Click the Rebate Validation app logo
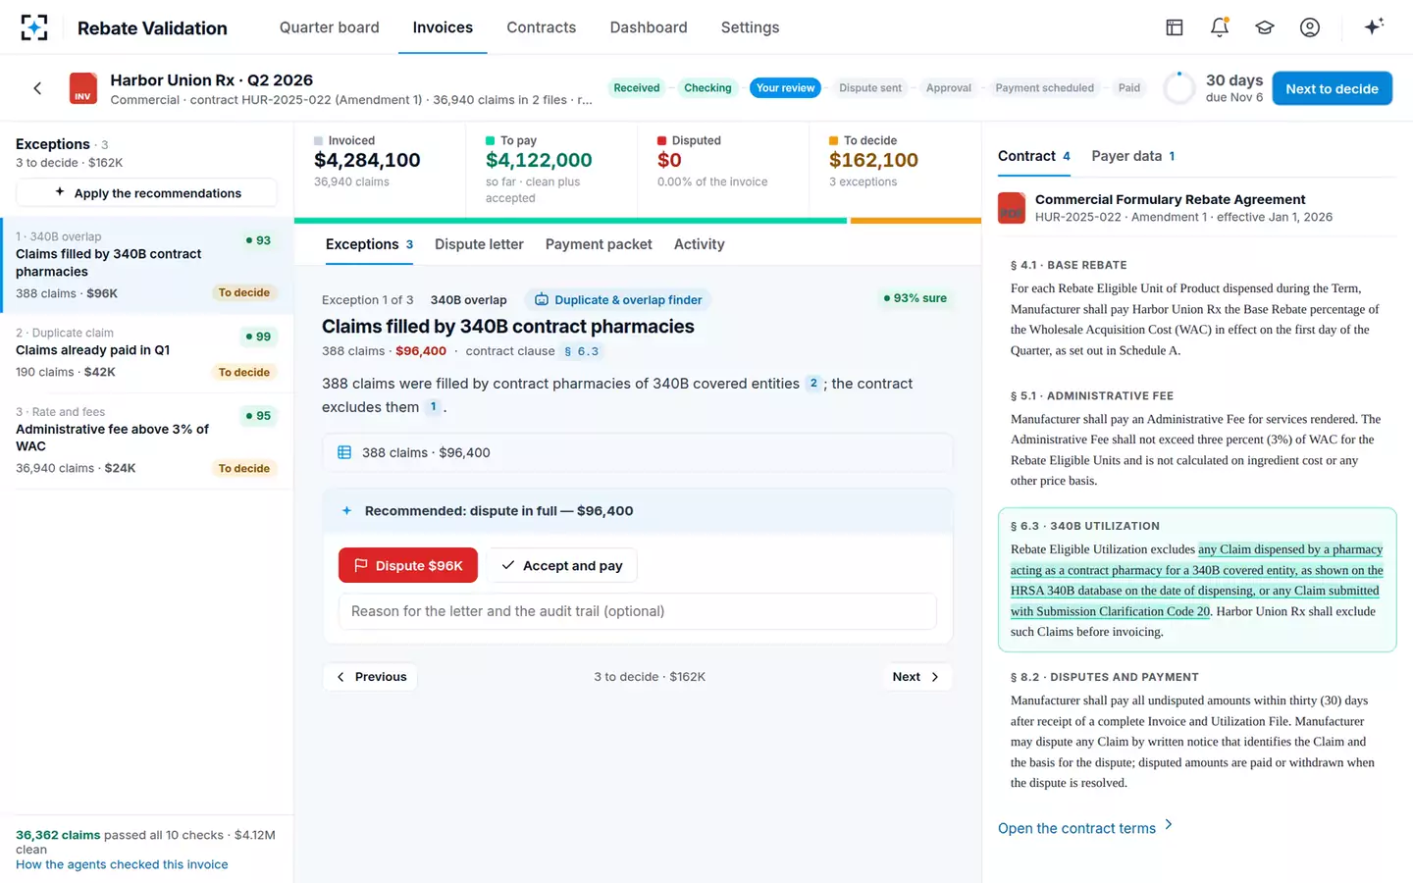Image resolution: width=1413 pixels, height=883 pixels. pyautogui.click(x=34, y=27)
